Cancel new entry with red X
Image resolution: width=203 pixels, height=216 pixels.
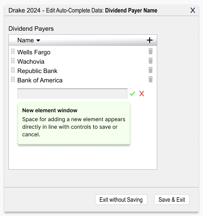tap(142, 94)
